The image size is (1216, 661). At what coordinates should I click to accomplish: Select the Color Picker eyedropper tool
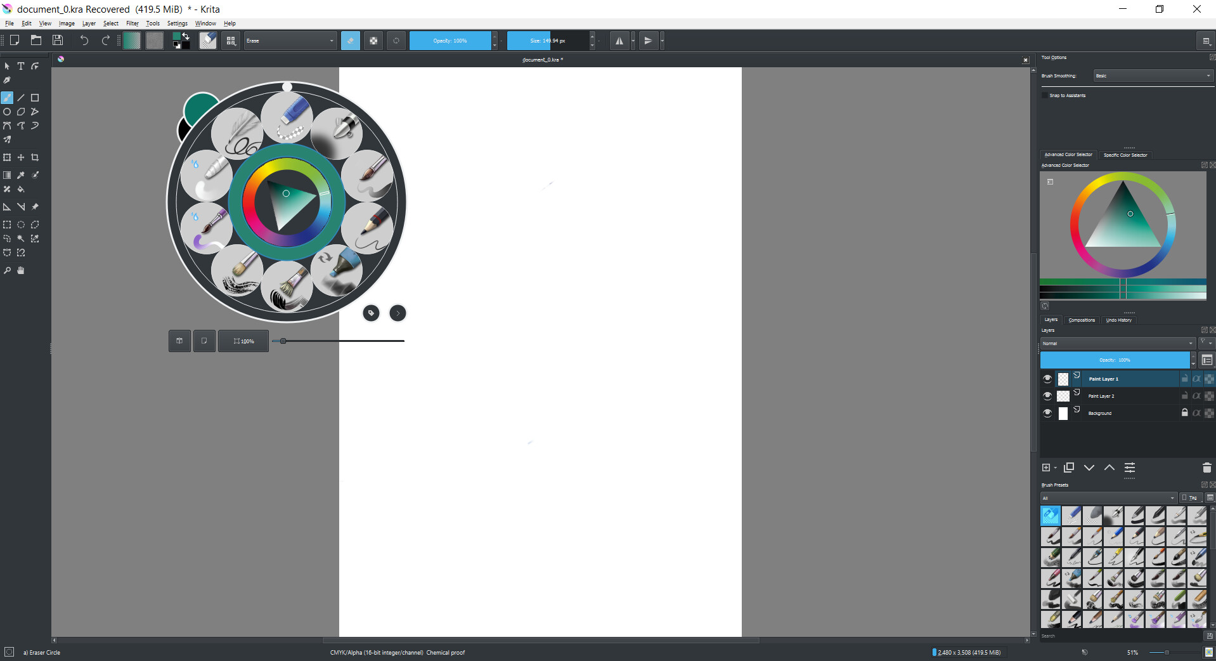tap(21, 175)
